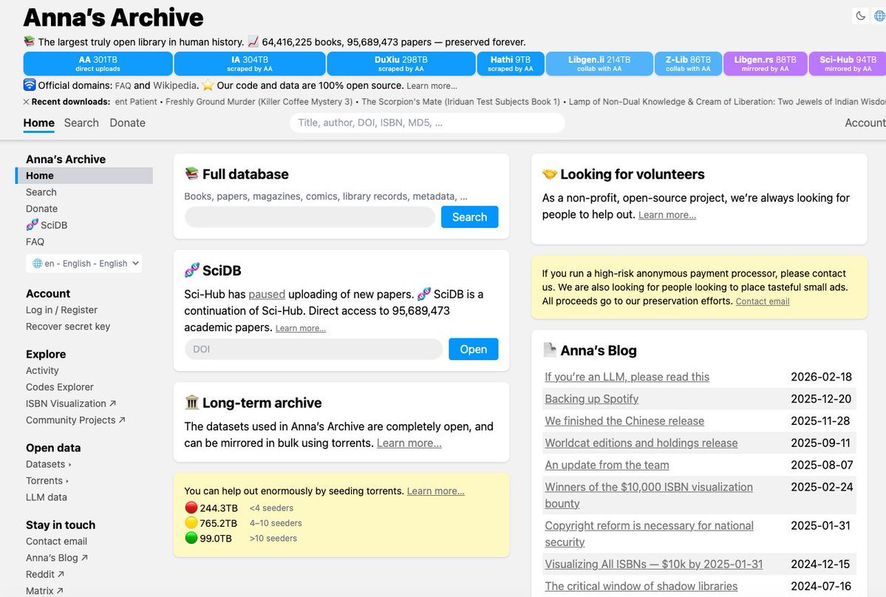Switch to the Search tab in top navigation

pos(81,123)
